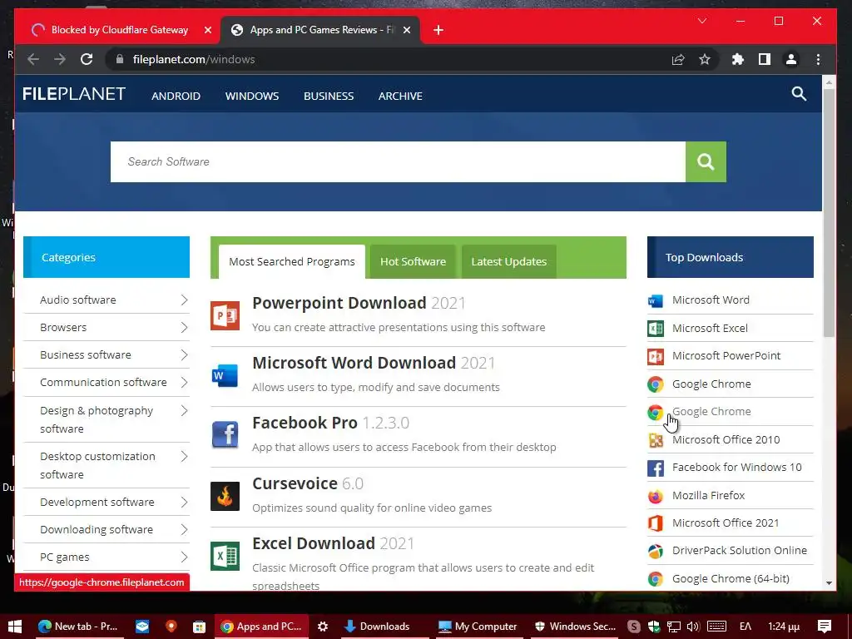
Task: Click the page vertical scrollbar thumb
Action: 829,213
